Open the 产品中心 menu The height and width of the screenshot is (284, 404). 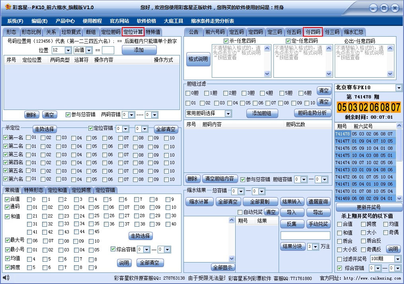click(66, 21)
